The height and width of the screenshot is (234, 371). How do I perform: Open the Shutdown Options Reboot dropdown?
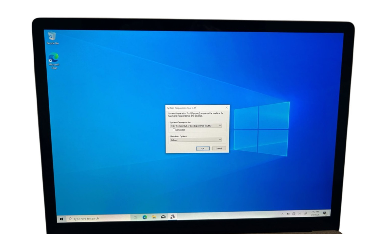point(196,140)
